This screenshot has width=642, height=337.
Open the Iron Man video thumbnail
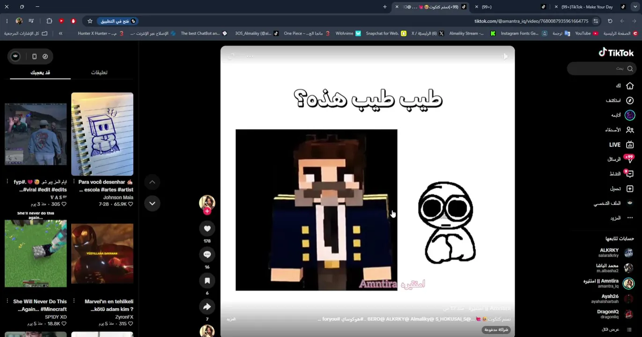pos(102,253)
